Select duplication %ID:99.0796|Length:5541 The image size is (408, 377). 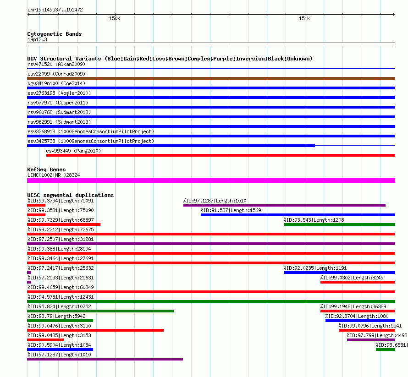click(x=370, y=326)
